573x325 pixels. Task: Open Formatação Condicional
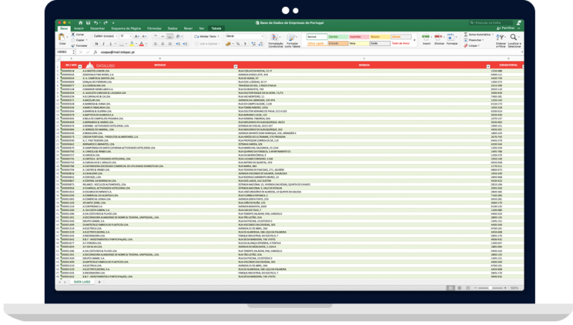(275, 41)
